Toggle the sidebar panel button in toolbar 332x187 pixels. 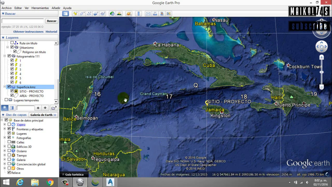pos(65,14)
